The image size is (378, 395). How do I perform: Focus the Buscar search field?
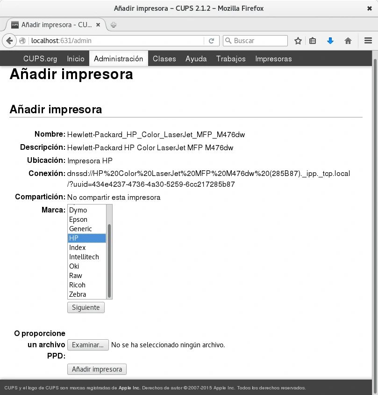(x=259, y=41)
